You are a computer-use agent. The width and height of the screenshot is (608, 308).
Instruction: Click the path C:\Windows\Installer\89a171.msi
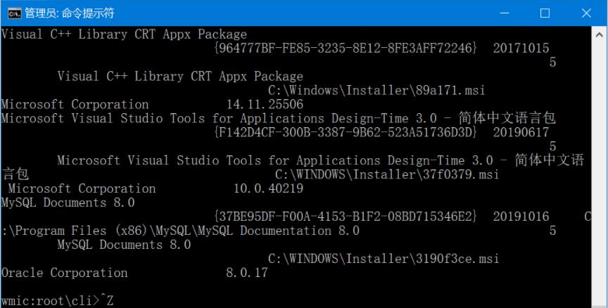[376, 90]
